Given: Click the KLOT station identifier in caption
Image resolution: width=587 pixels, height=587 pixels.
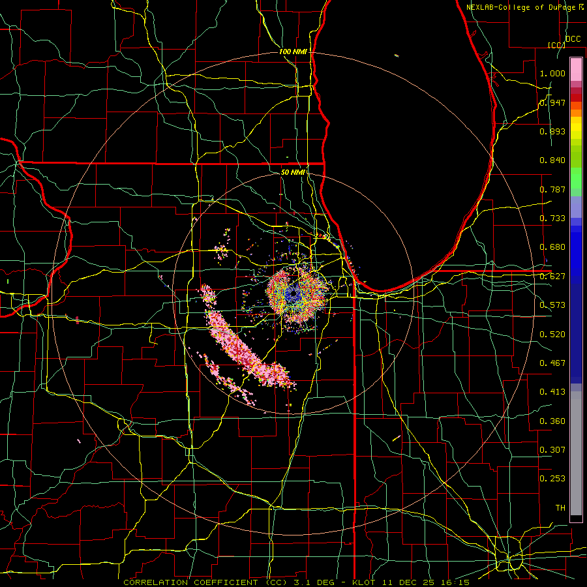Looking at the screenshot, I should 363,582.
